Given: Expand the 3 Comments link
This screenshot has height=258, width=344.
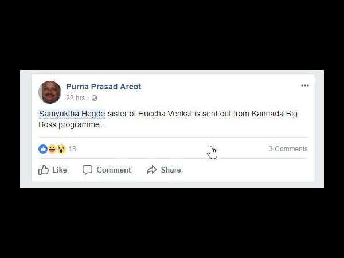Looking at the screenshot, I should [x=288, y=149].
